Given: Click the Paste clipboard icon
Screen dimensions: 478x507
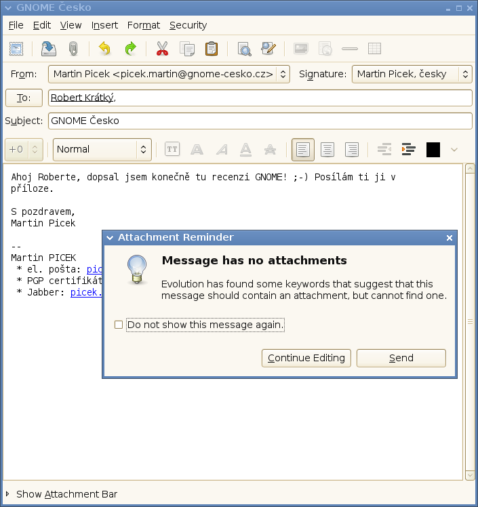Looking at the screenshot, I should click(x=212, y=49).
